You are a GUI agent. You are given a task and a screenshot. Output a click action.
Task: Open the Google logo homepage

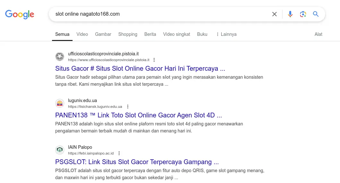(20, 14)
